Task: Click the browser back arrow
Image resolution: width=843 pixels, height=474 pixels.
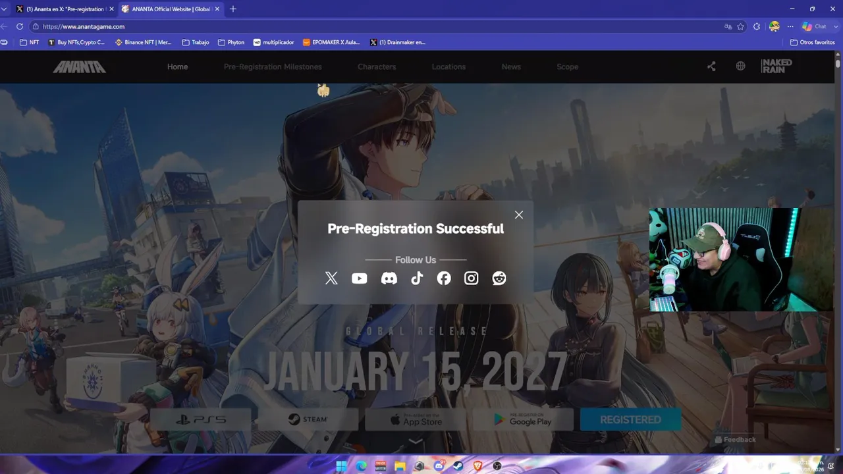Action: (4, 26)
